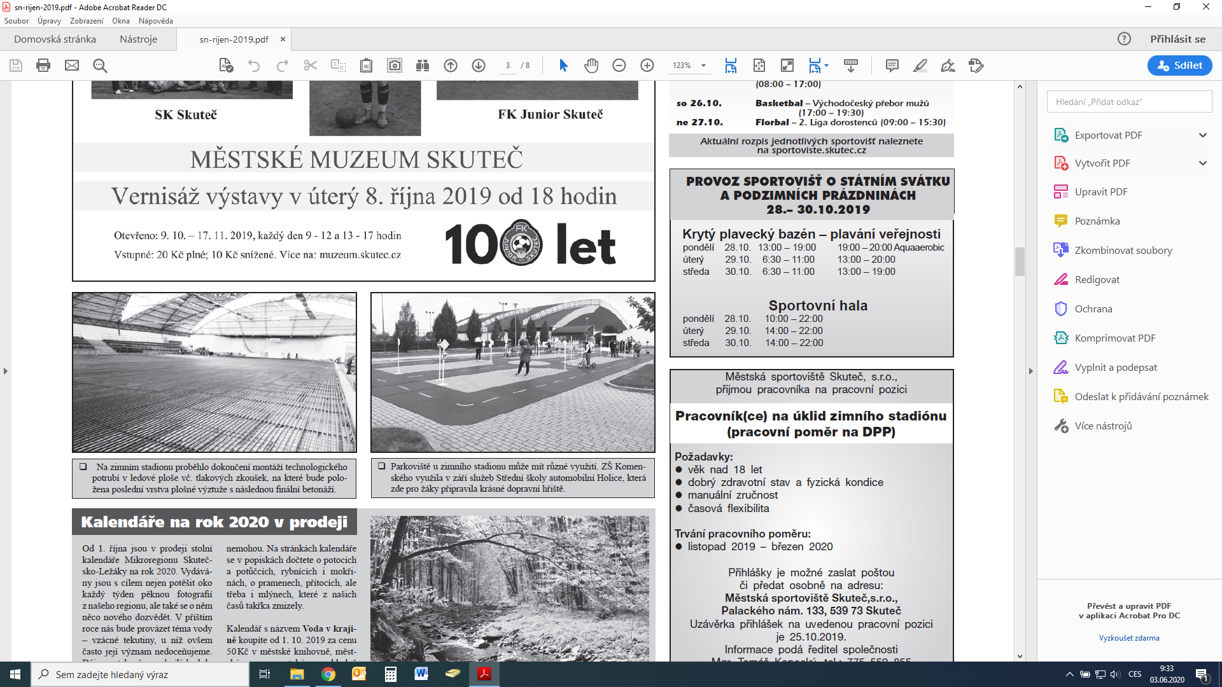Open the notification center icon
The image size is (1222, 687).
tap(1202, 674)
